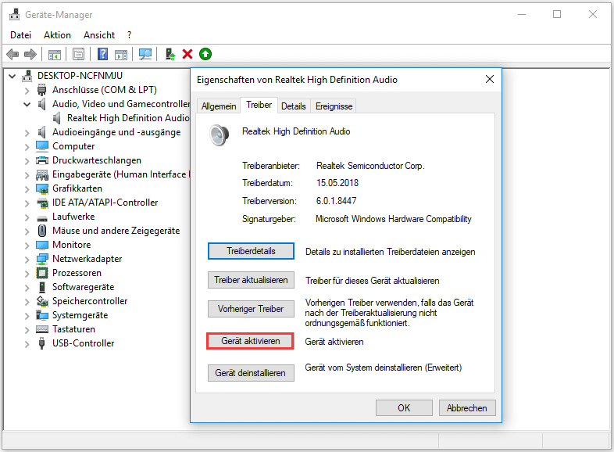This screenshot has width=614, height=452.
Task: Select the Treiber tab
Action: coord(259,105)
